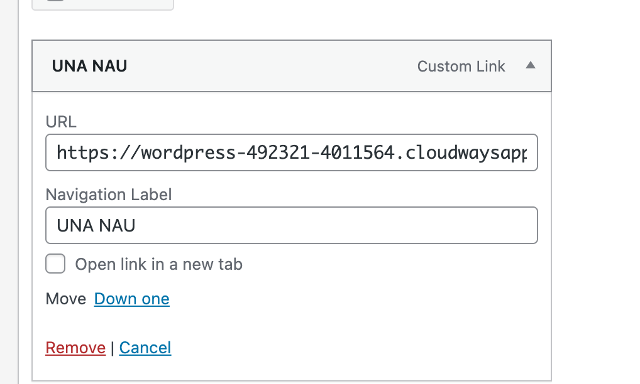Click the Custom Link type label

click(461, 67)
